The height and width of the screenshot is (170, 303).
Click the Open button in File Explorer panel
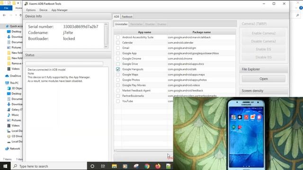(x=264, y=79)
